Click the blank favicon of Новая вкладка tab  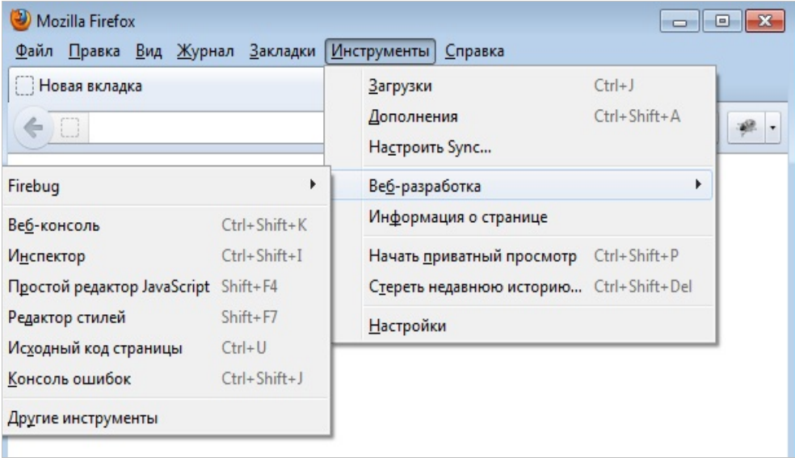tap(25, 86)
